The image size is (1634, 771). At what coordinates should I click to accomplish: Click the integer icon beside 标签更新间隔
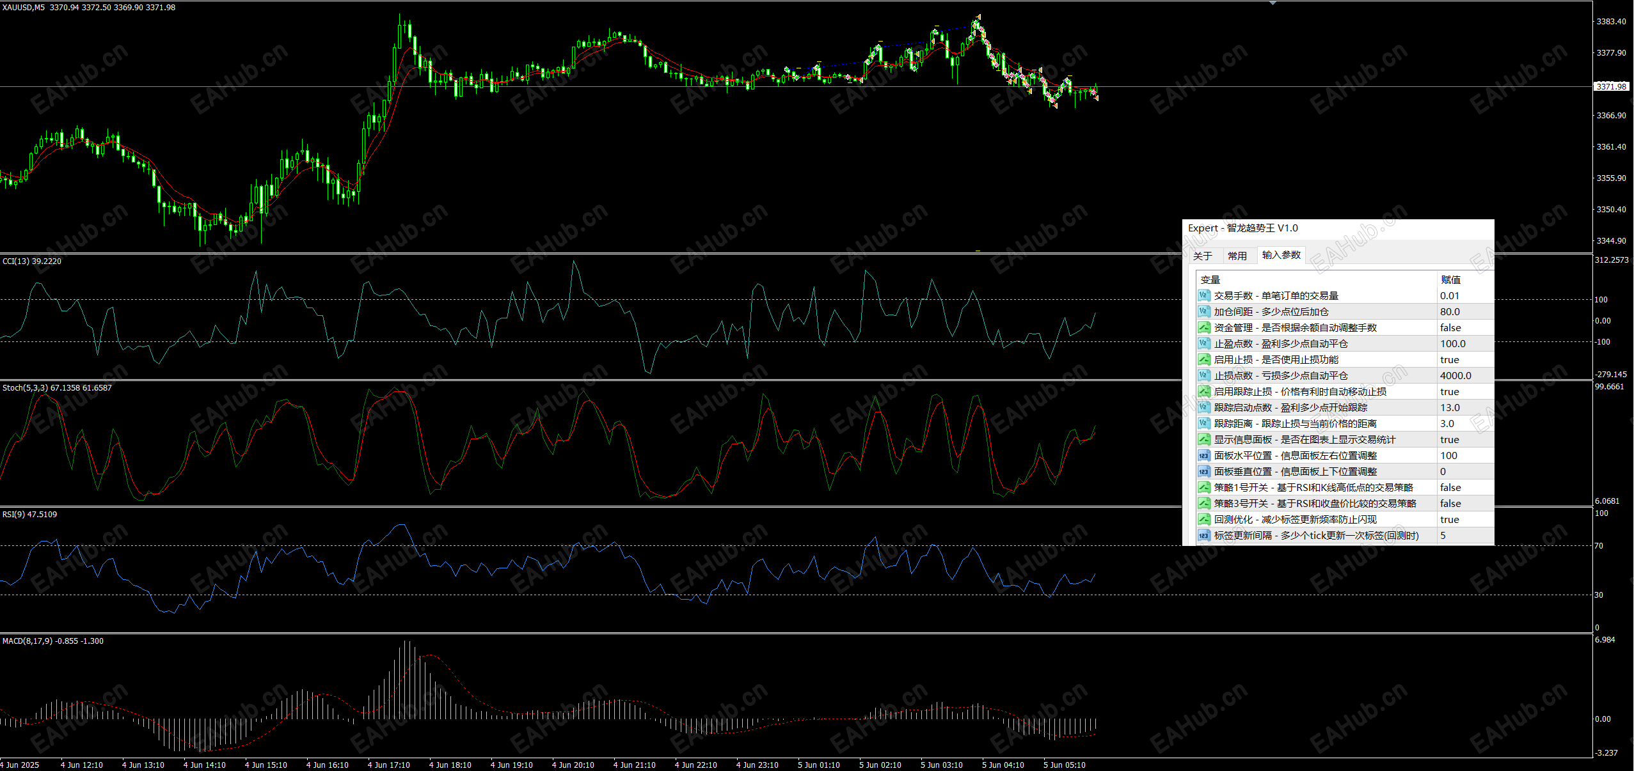pyautogui.click(x=1203, y=535)
